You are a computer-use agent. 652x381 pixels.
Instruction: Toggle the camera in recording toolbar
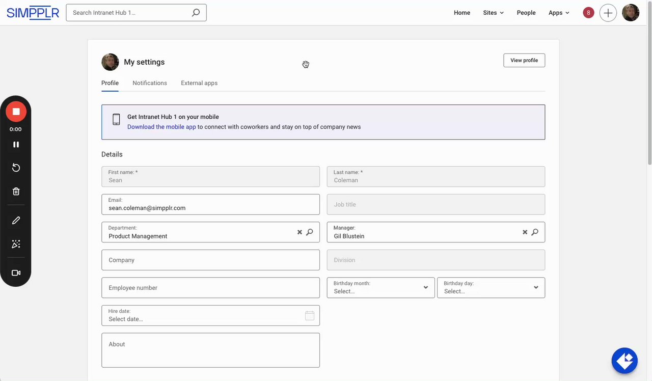tap(16, 273)
